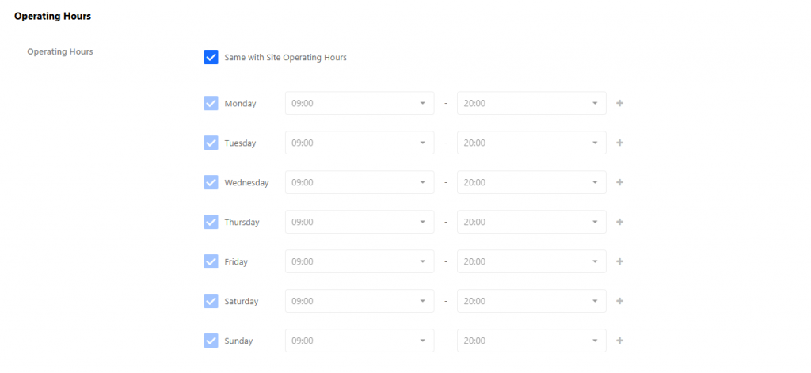Toggle the Friday checkbox
This screenshot has width=811, height=373.
point(211,262)
